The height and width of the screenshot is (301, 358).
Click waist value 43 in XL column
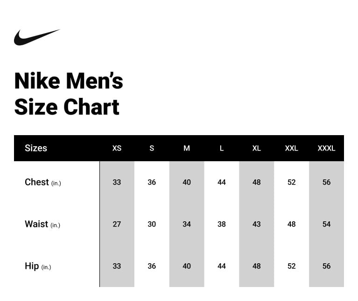click(256, 224)
